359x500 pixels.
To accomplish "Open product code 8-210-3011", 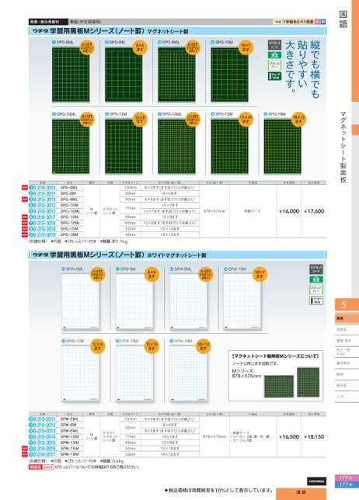I will 43,193.
